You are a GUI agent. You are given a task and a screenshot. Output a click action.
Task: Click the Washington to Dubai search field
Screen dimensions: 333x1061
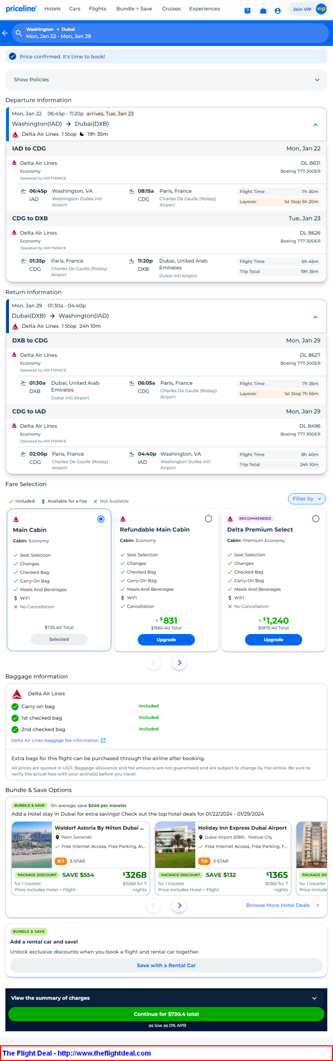point(170,33)
